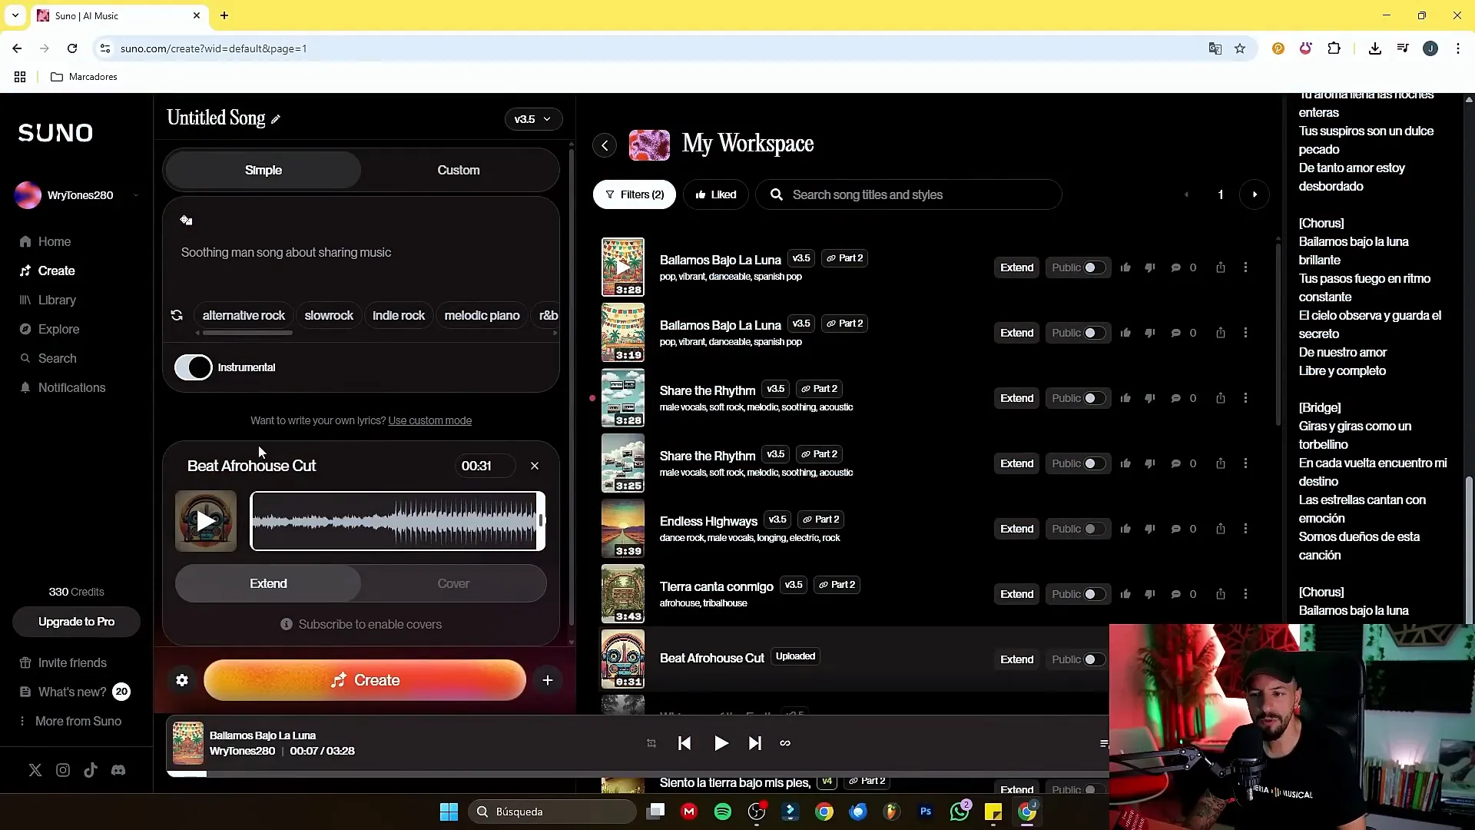This screenshot has height=830, width=1475.
Task: Open Suno's Instagram page
Action: (x=63, y=770)
